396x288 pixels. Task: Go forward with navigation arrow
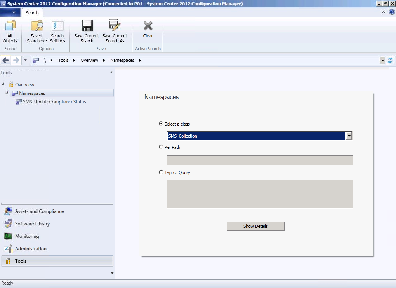16,60
